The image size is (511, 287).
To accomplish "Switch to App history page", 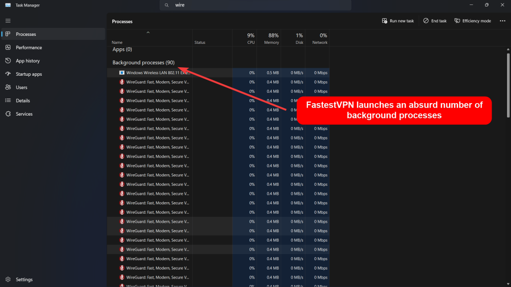I will [27, 61].
